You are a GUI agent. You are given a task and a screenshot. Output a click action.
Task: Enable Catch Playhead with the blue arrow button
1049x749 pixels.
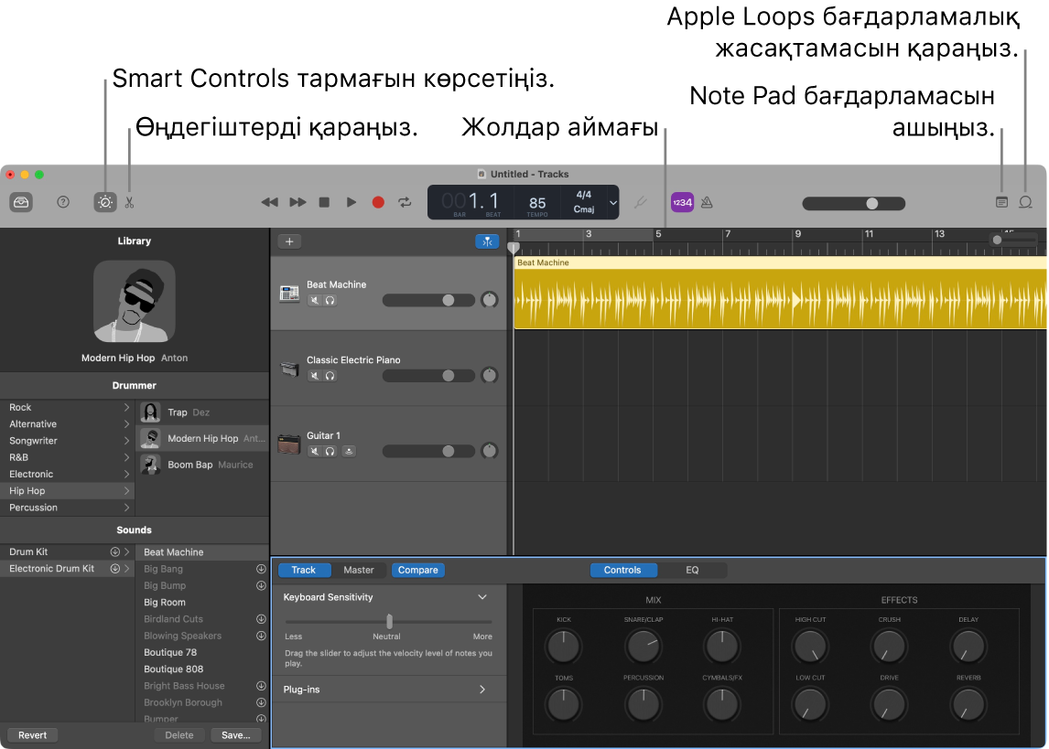[487, 241]
